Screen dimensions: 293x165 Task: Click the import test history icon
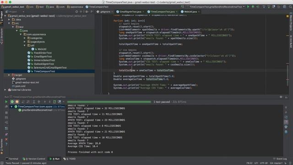coord(60,102)
